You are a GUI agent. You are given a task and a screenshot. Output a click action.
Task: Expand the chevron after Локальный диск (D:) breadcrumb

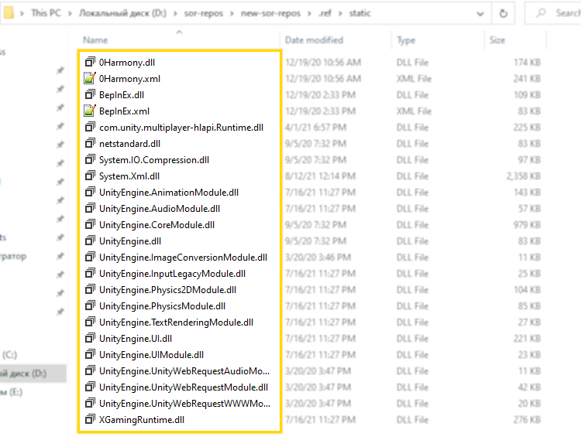pos(175,14)
